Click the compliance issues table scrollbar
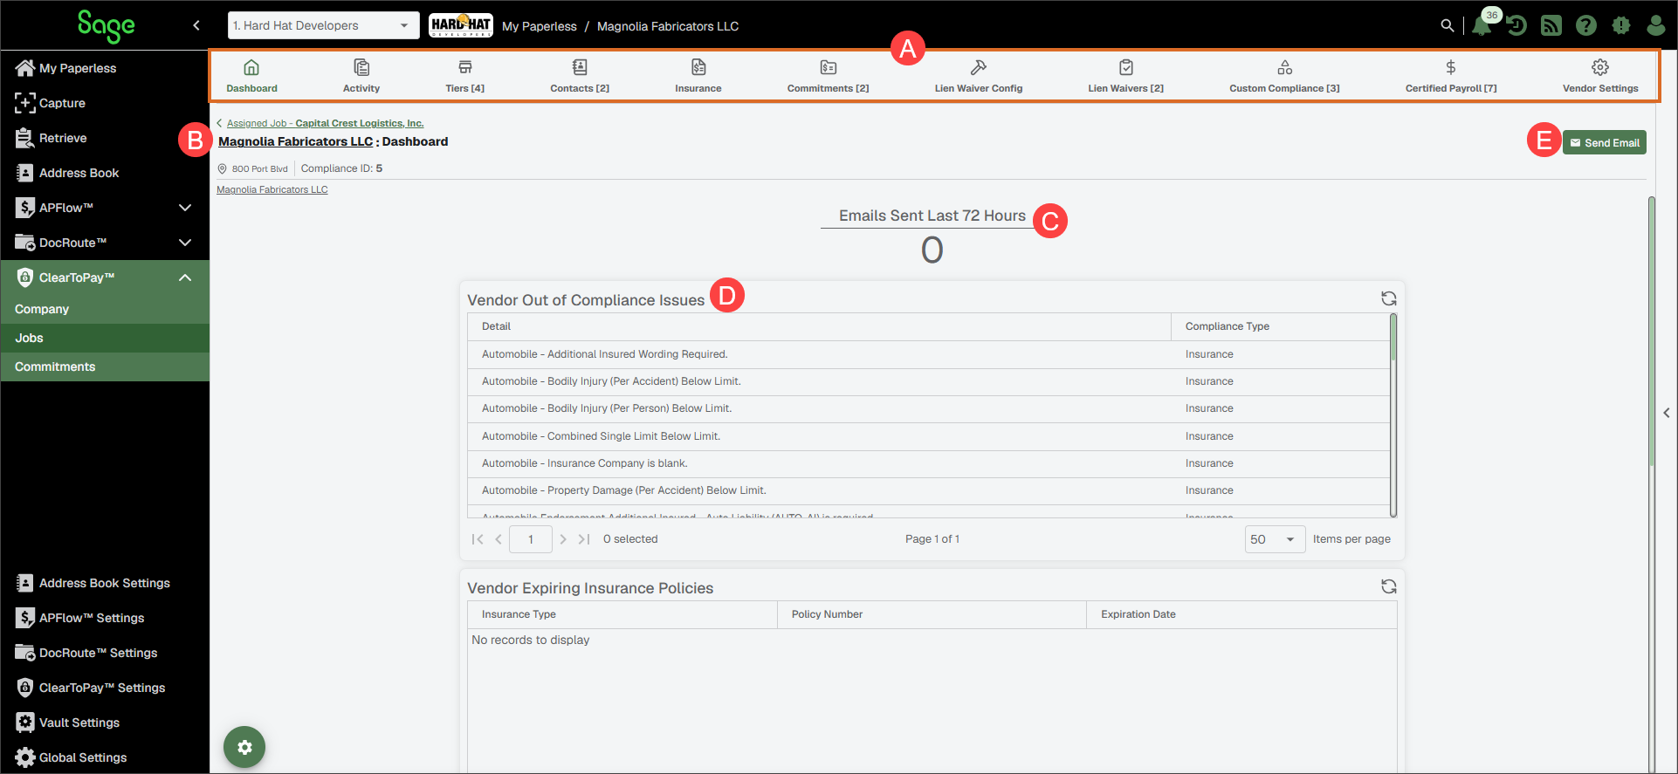This screenshot has width=1678, height=774. coord(1393,415)
